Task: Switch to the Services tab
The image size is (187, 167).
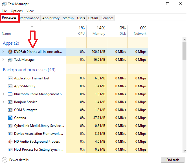Action: 107,18
